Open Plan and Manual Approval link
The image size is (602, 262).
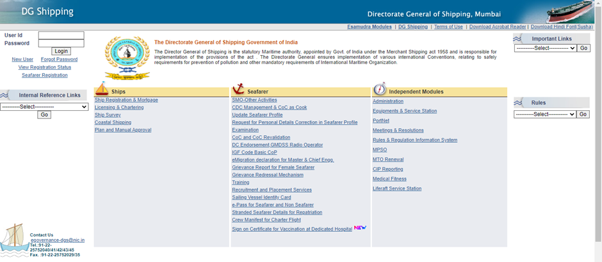tap(123, 130)
